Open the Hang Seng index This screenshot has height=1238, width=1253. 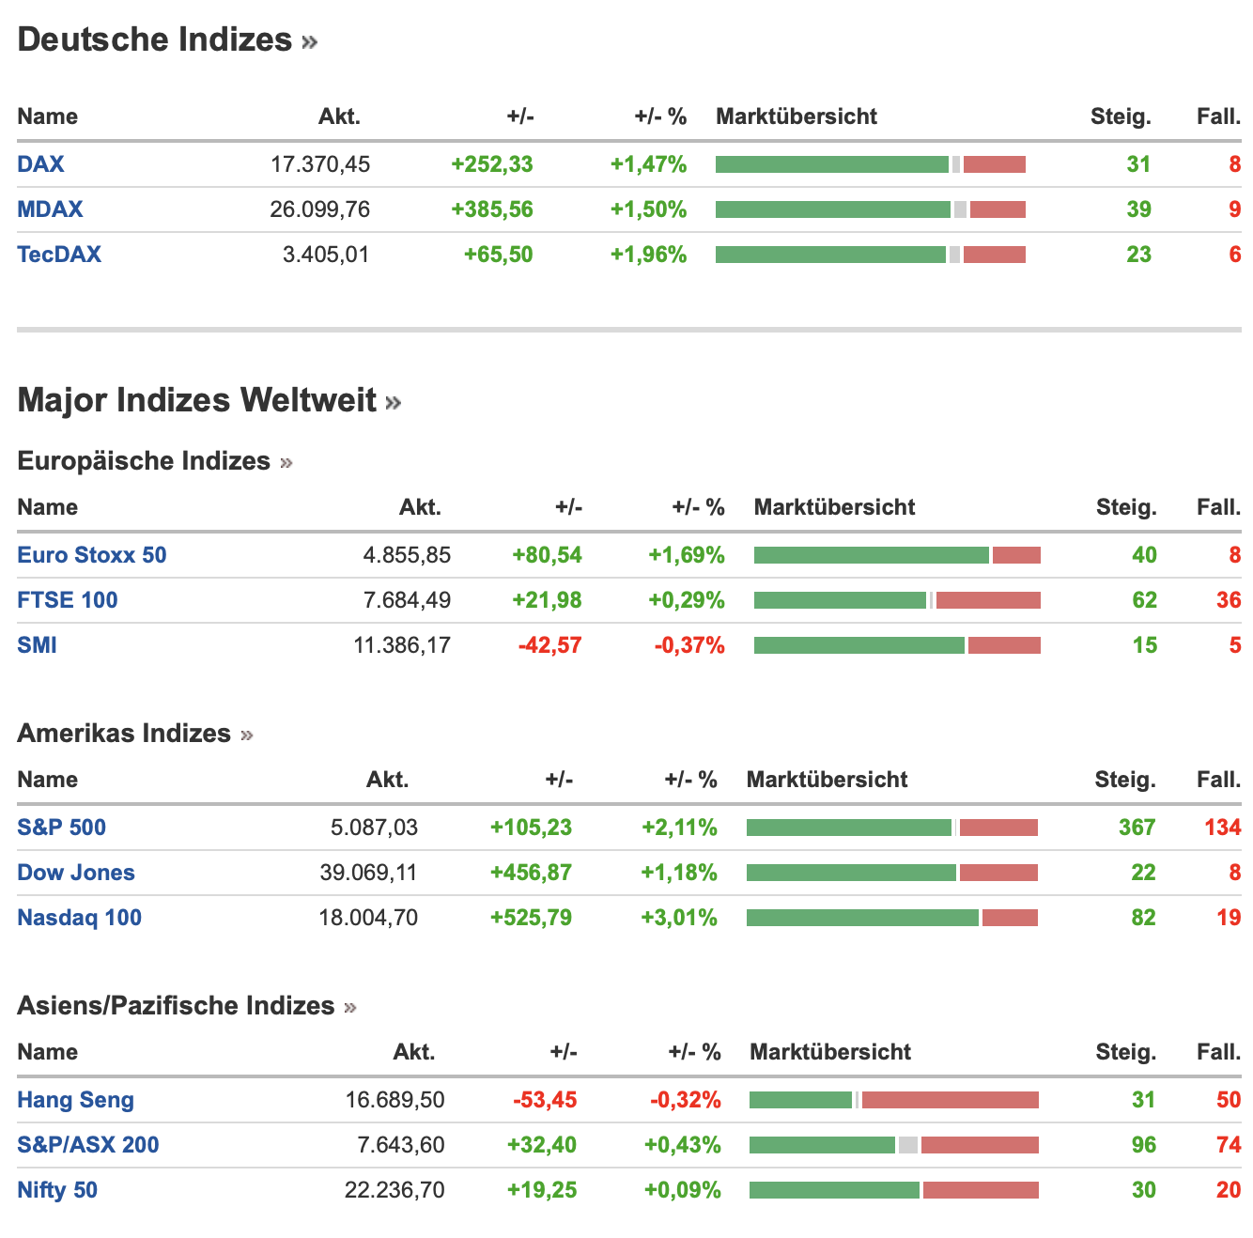click(x=75, y=1100)
